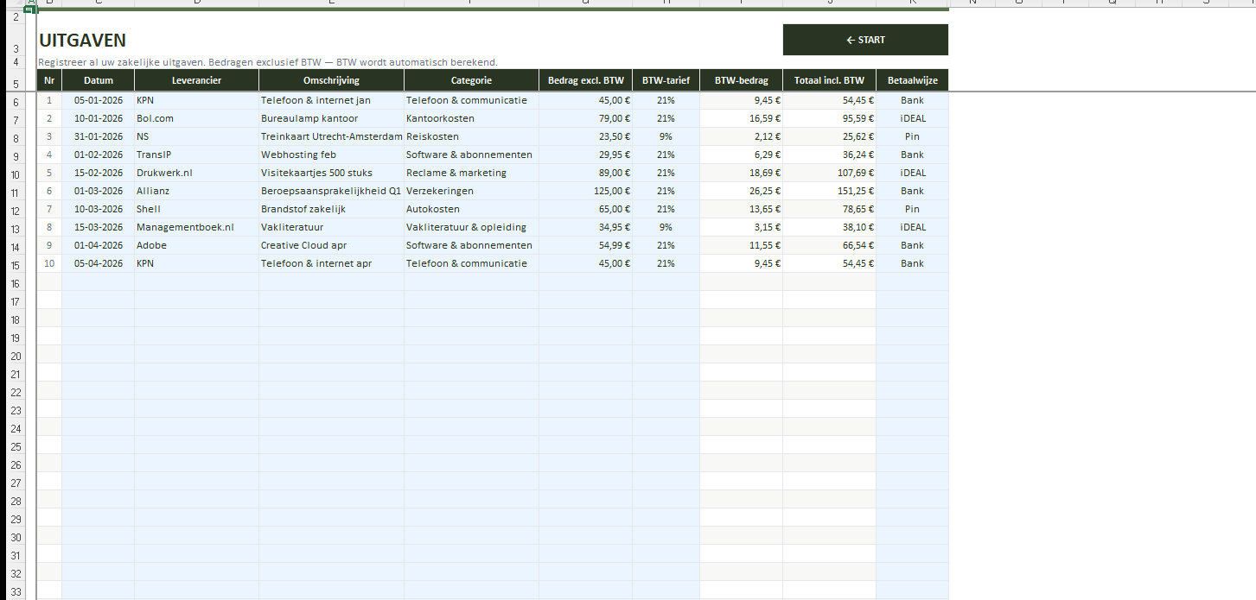Click the Treinkaart Utrecht-Amsterdam description cell
The height and width of the screenshot is (600, 1256).
(x=331, y=136)
